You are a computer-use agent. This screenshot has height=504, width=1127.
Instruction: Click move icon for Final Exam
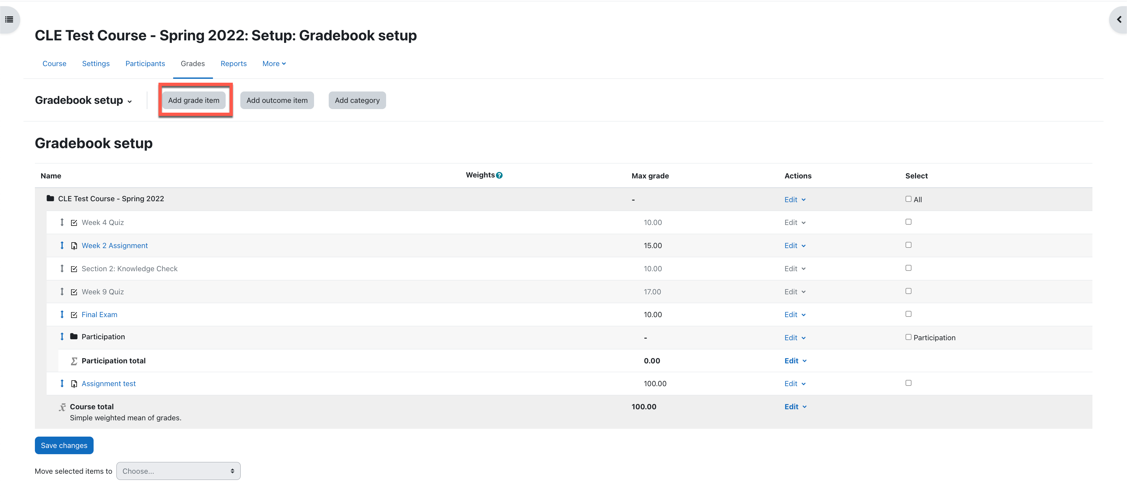tap(62, 315)
